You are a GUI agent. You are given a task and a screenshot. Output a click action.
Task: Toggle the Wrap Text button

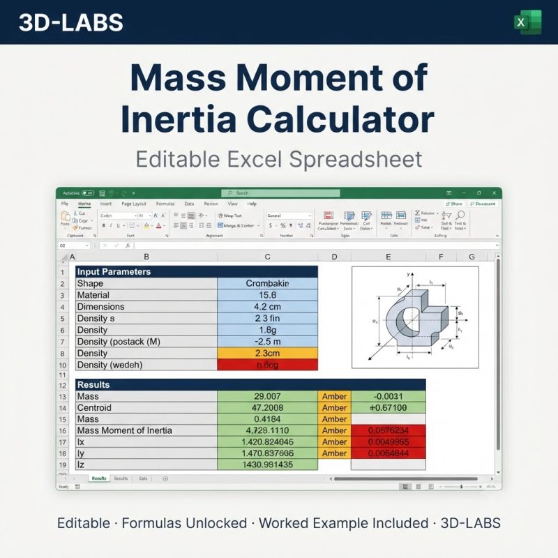(x=230, y=216)
